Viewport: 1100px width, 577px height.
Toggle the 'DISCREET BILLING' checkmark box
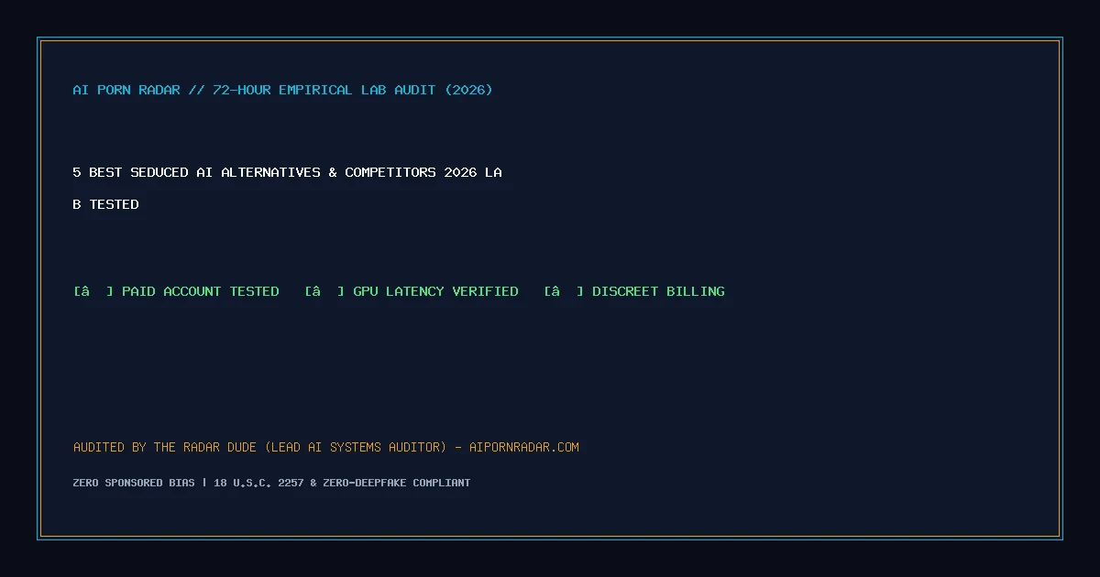click(564, 291)
